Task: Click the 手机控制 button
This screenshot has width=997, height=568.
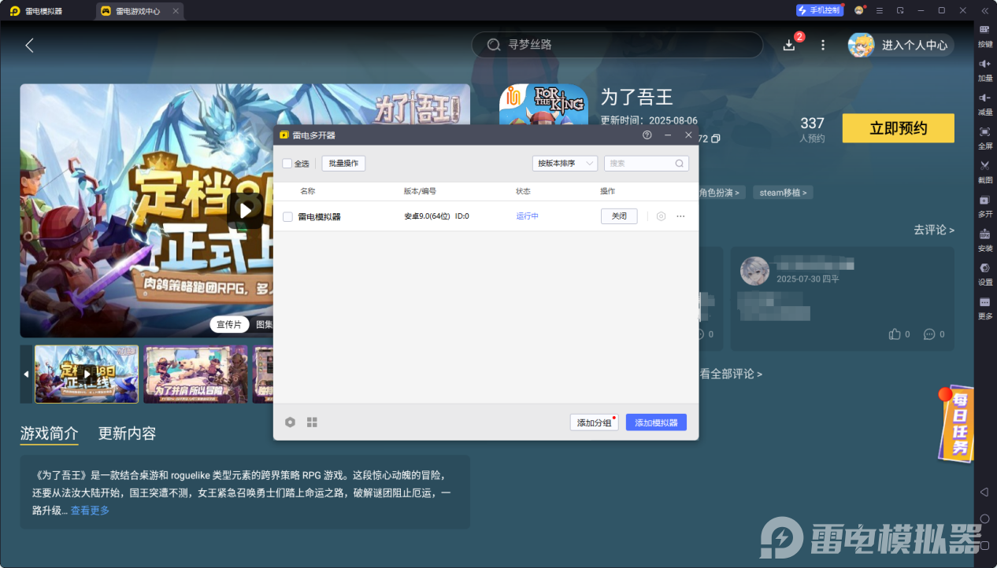Action: pyautogui.click(x=820, y=10)
